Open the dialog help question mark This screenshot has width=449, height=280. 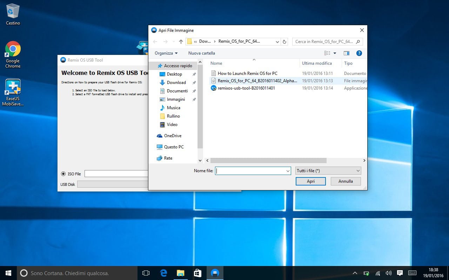point(359,53)
